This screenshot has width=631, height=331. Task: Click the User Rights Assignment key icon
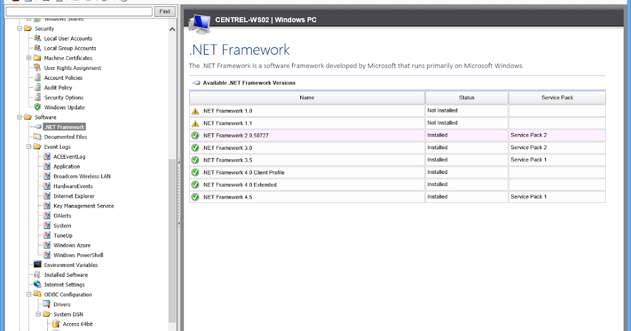(x=37, y=68)
